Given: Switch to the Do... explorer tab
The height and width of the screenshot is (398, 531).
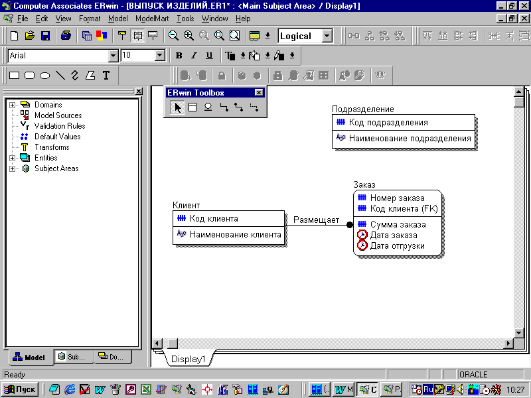Looking at the screenshot, I should (112, 357).
